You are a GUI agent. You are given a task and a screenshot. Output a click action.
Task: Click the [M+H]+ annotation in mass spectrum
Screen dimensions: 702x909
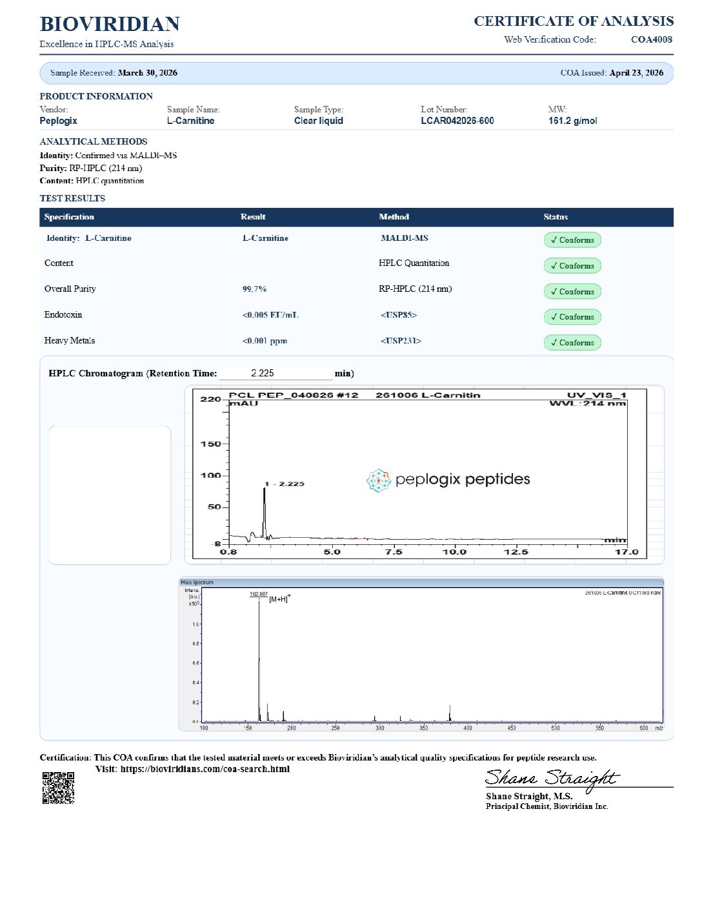pyautogui.click(x=280, y=598)
